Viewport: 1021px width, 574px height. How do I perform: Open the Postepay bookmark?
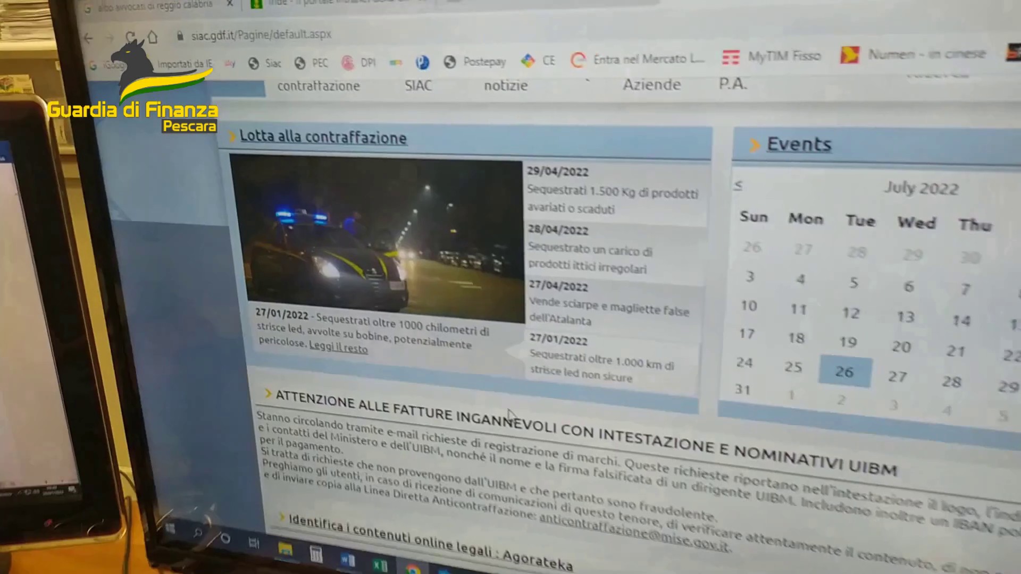[474, 62]
